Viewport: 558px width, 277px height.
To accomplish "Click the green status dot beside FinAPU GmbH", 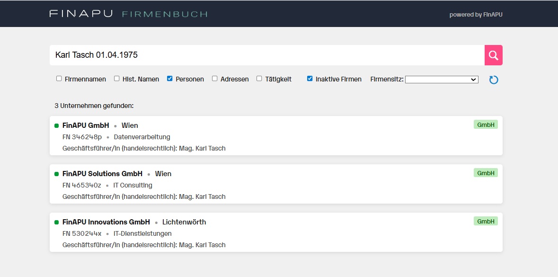I will coord(56,125).
